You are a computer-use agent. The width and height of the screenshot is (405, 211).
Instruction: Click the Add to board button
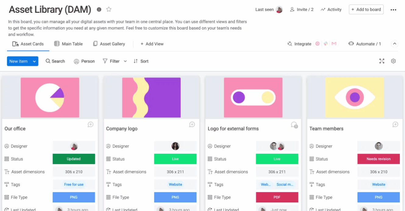point(366,9)
